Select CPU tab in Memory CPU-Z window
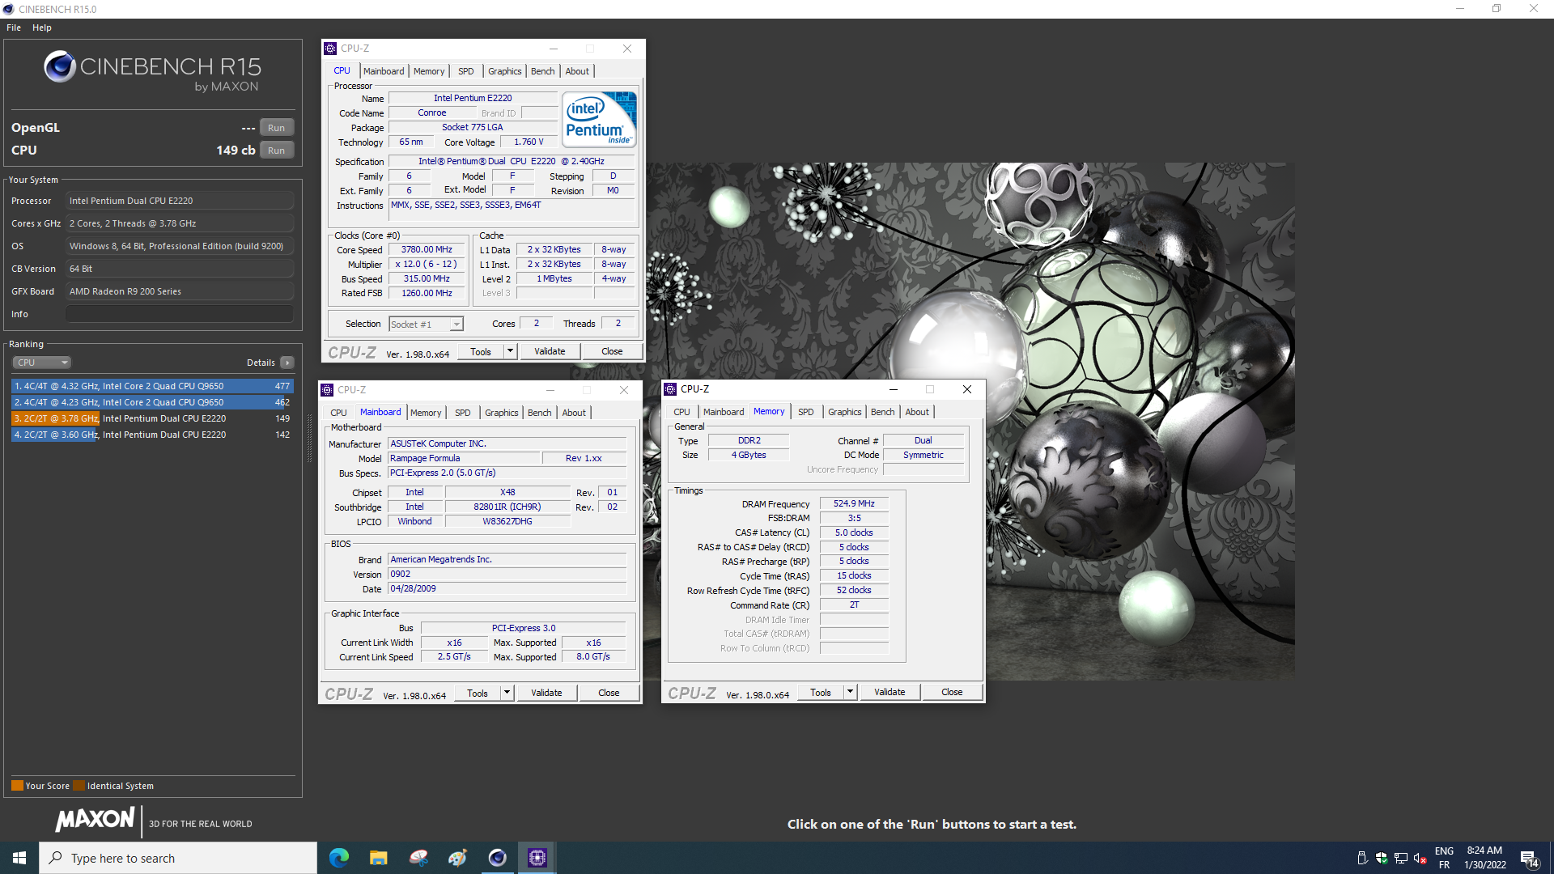The height and width of the screenshot is (874, 1554). click(681, 412)
